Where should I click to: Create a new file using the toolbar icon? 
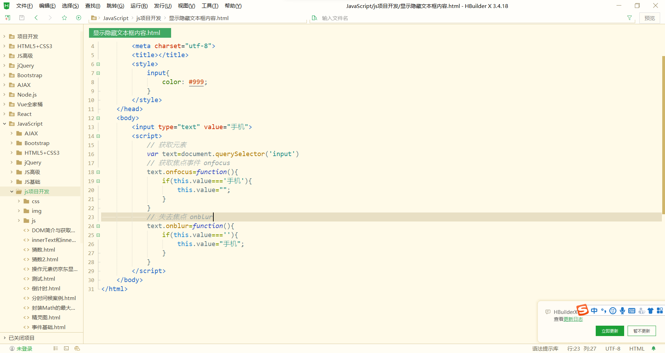click(x=8, y=18)
